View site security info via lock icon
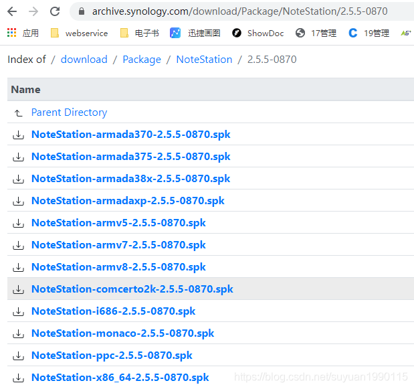The image size is (414, 389). 82,11
